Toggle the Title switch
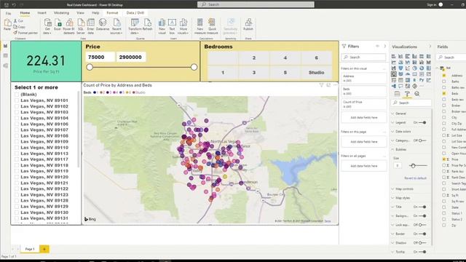Viewport: 466px width, 262px height. click(422, 207)
